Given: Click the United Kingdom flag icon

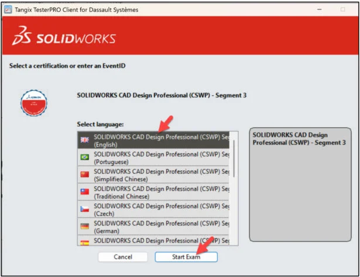Looking at the screenshot, I should point(85,140).
